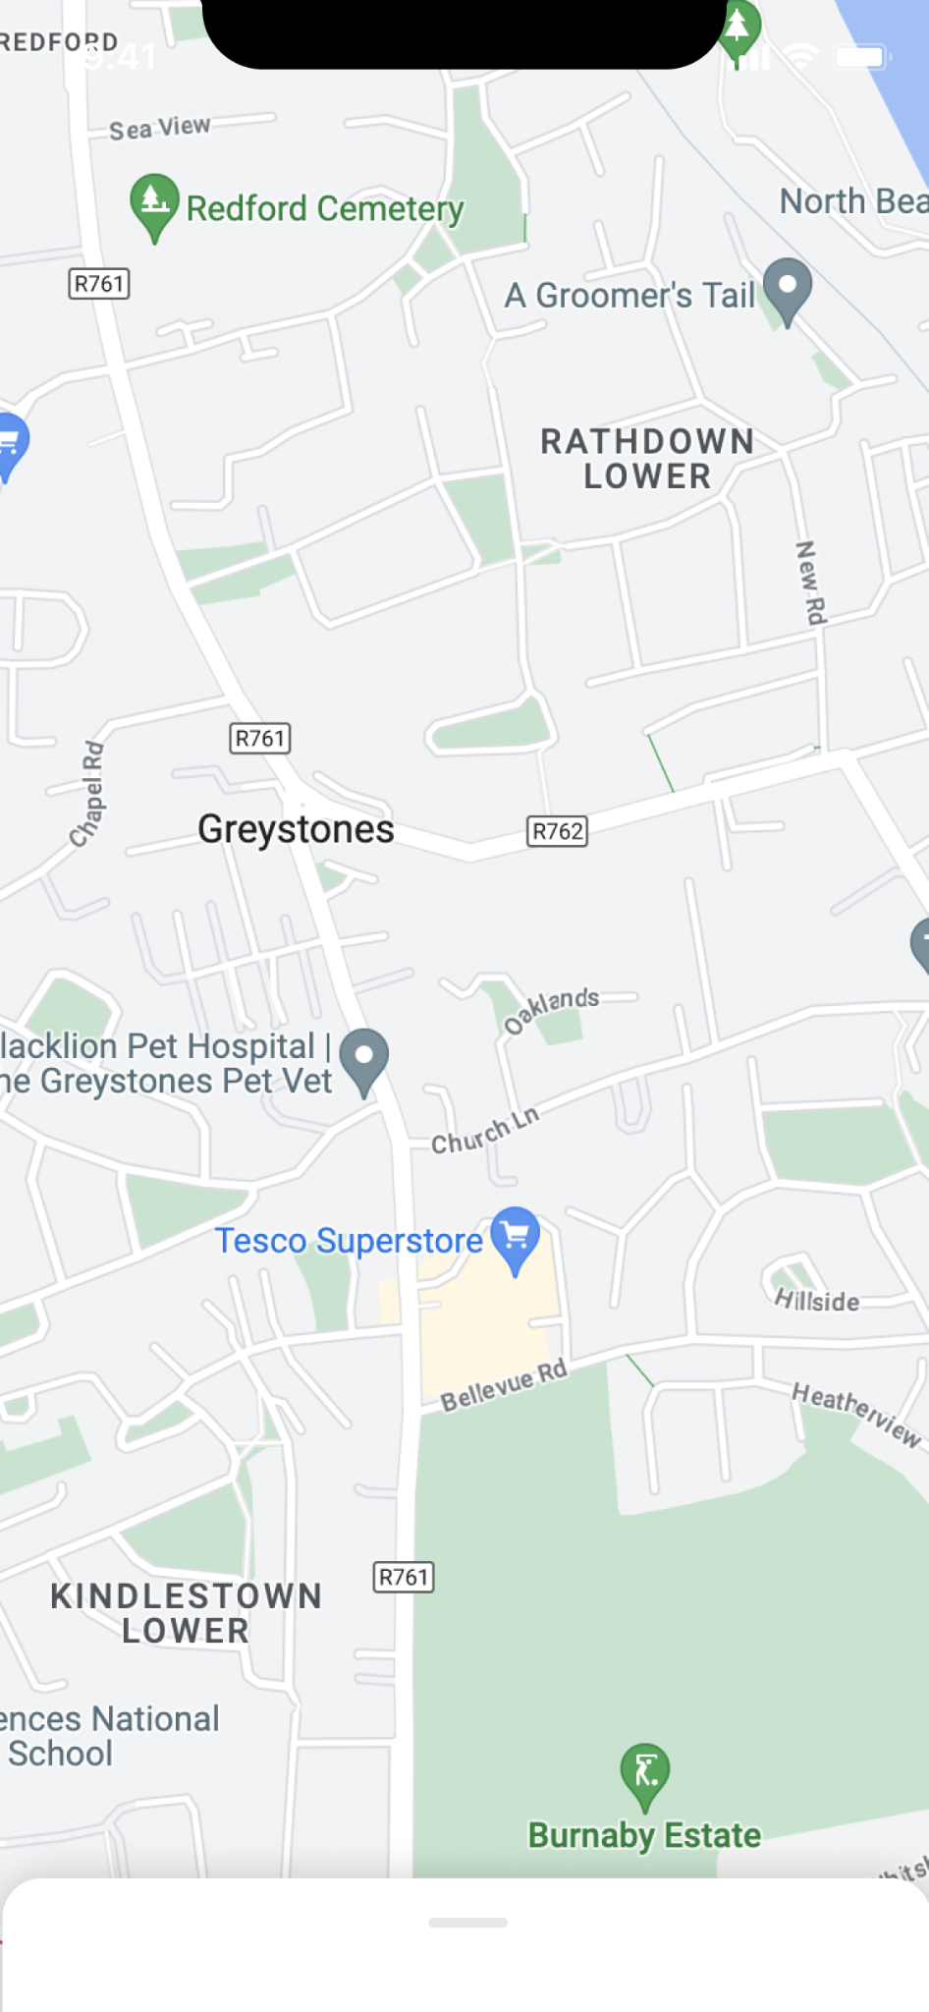The width and height of the screenshot is (929, 2012).
Task: Expand the bottom sheet using its handle
Action: click(x=467, y=1923)
